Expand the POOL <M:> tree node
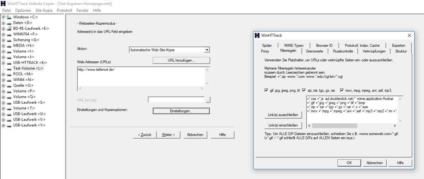Image resolution: width=424 pixels, height=179 pixels. tap(3, 74)
